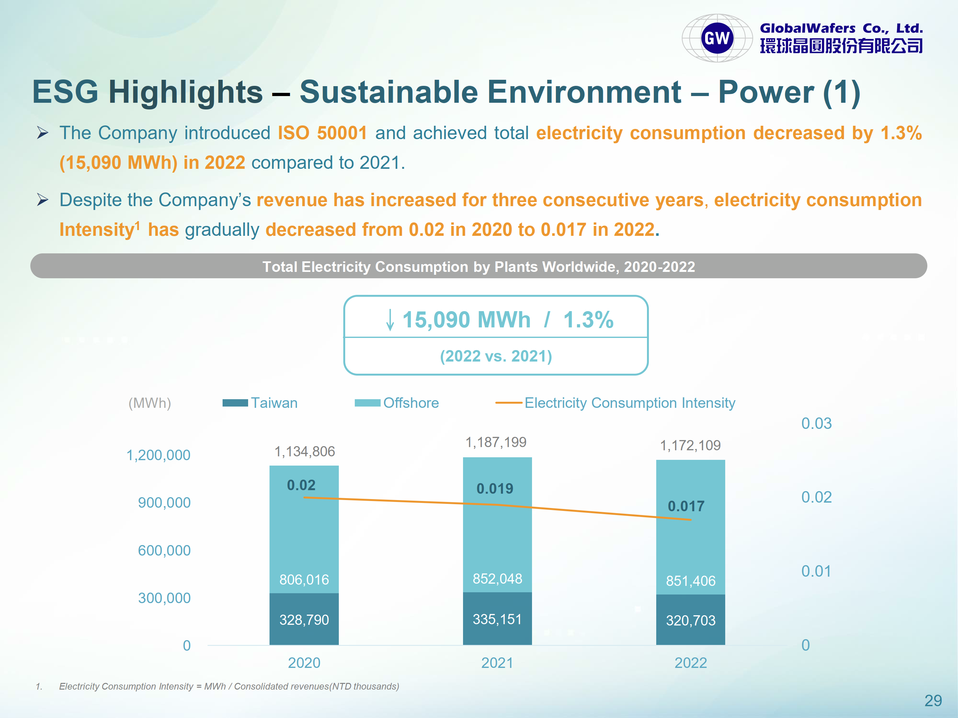Click the phrase 'electricity consumption decreased by 1.3%'

click(729, 133)
